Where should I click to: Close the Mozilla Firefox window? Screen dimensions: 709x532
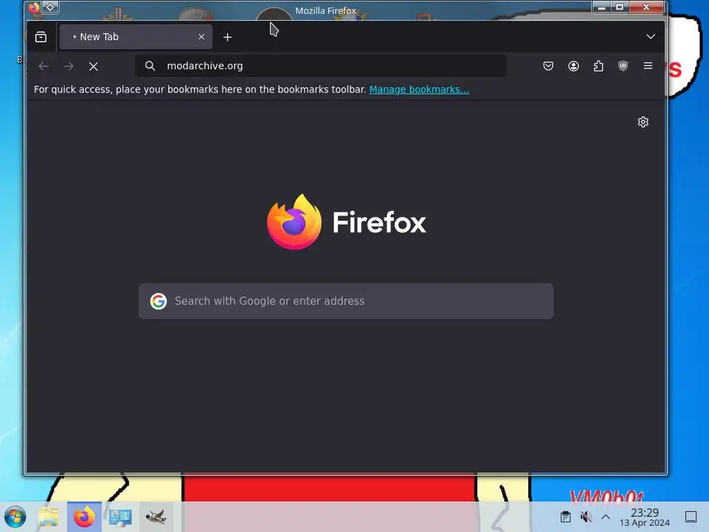647,7
